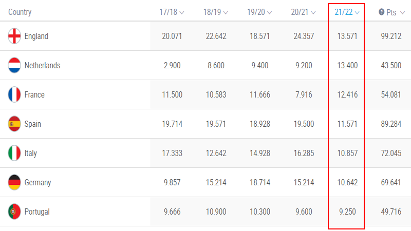Click the England flag icon
Image resolution: width=411 pixels, height=231 pixels.
click(x=14, y=36)
